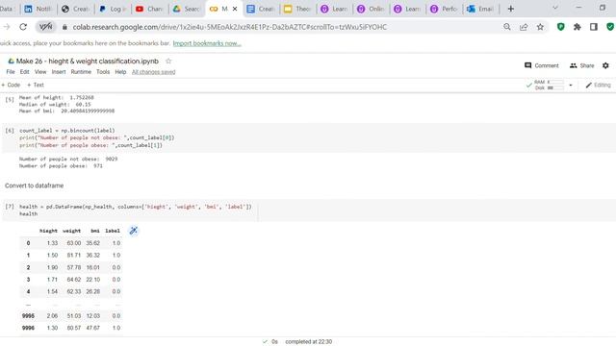Click the share page icon in the address bar
This screenshot has width=616, height=346.
tap(524, 27)
